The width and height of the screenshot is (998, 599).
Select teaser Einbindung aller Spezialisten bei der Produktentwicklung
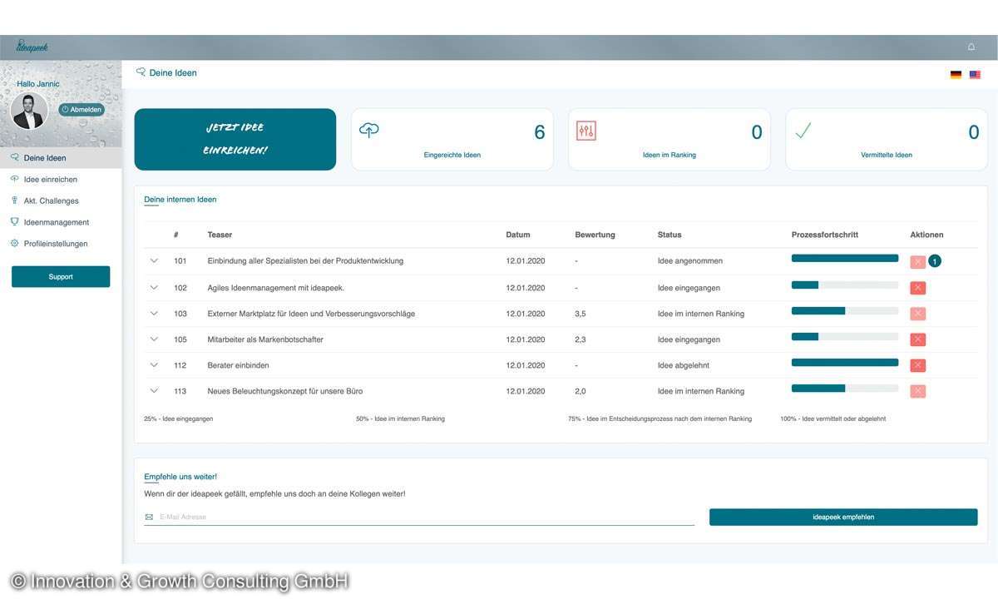click(x=305, y=261)
